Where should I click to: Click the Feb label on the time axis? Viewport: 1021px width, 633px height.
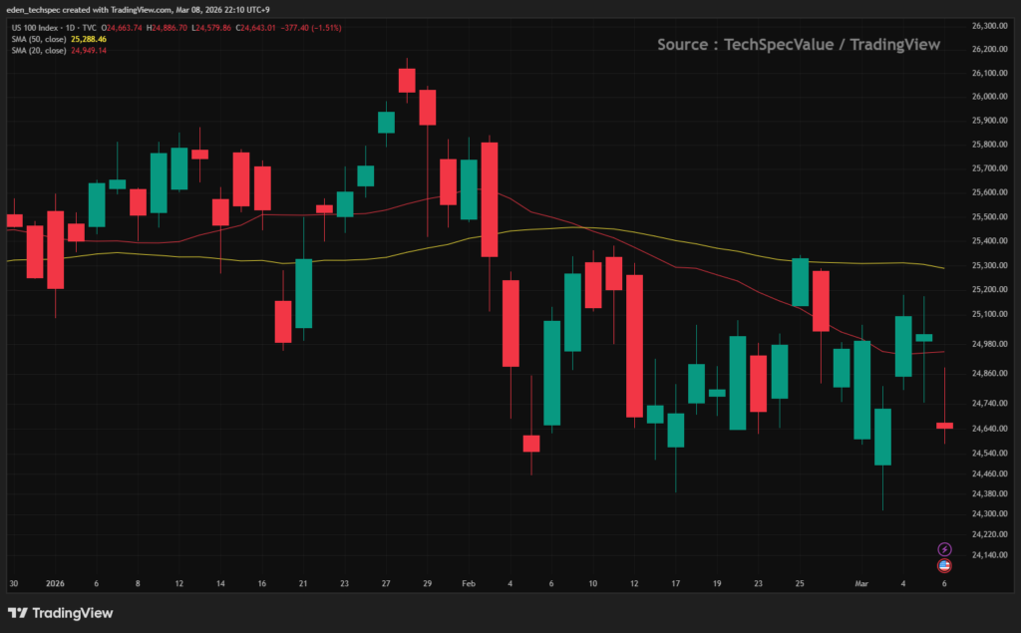click(469, 584)
